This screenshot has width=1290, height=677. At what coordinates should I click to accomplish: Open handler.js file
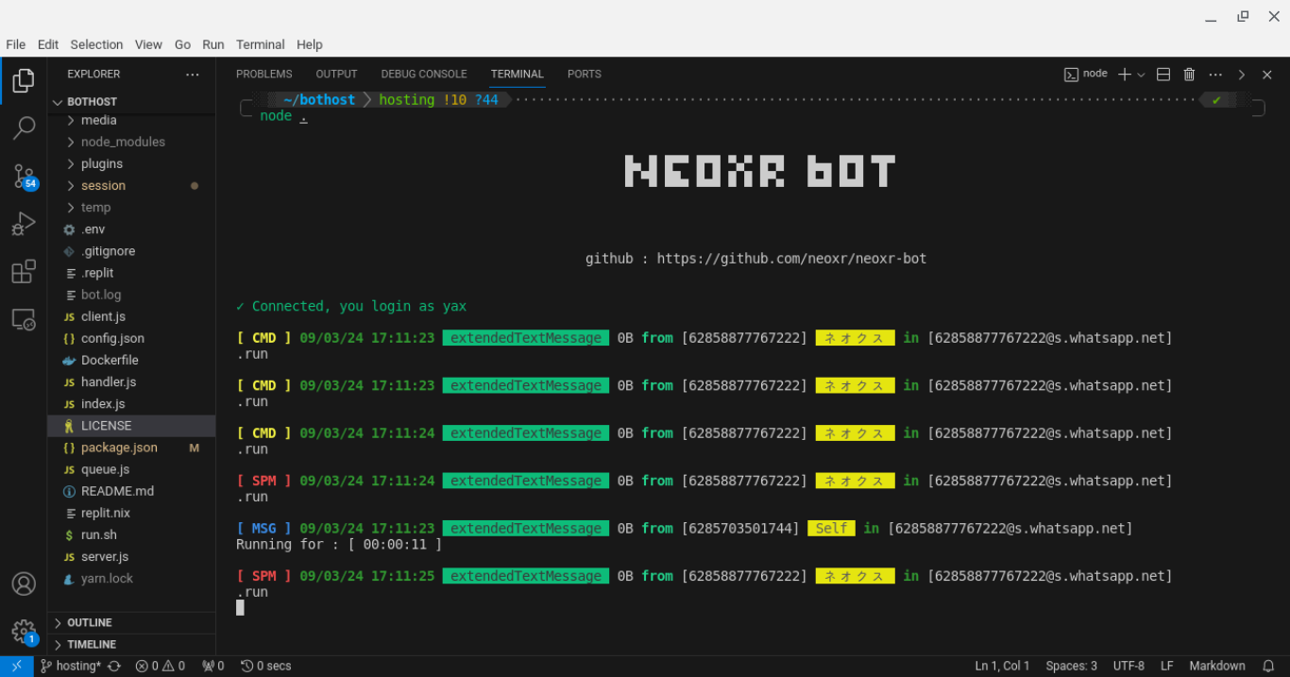(132, 381)
